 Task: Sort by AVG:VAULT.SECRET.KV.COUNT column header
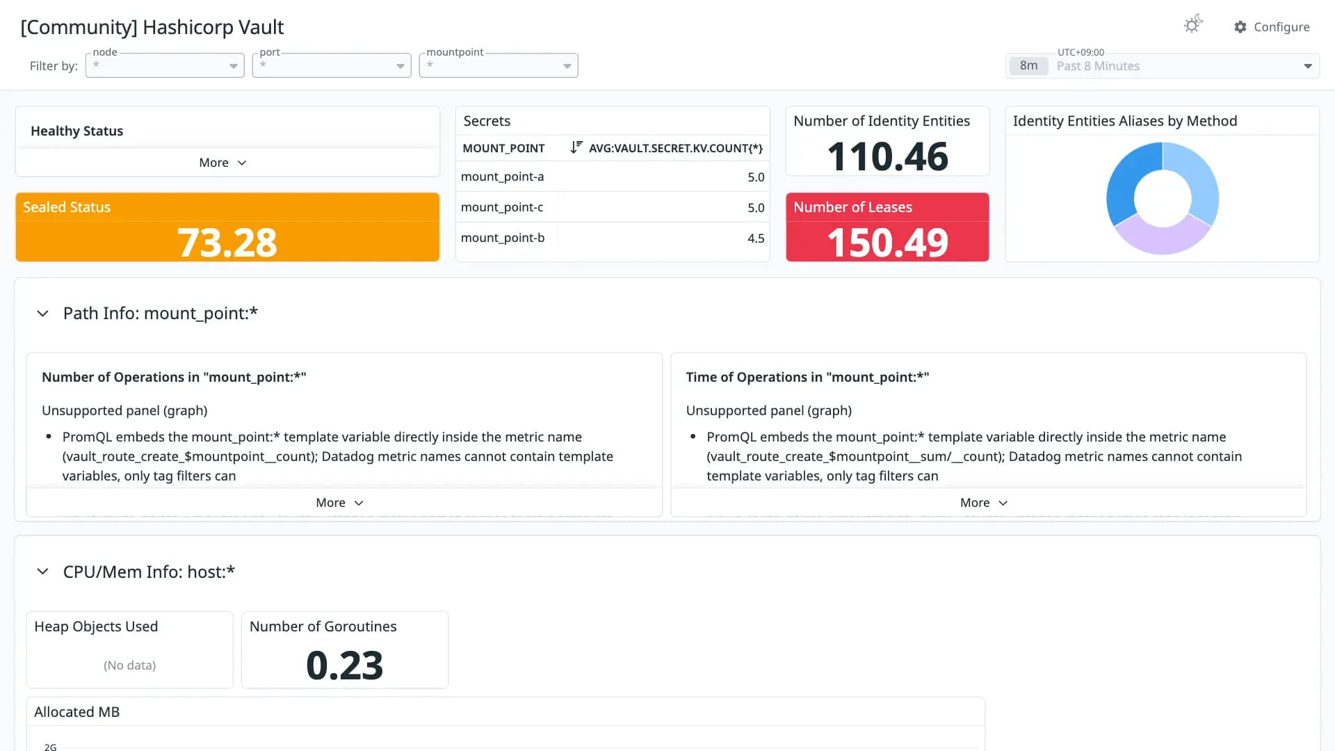point(676,148)
